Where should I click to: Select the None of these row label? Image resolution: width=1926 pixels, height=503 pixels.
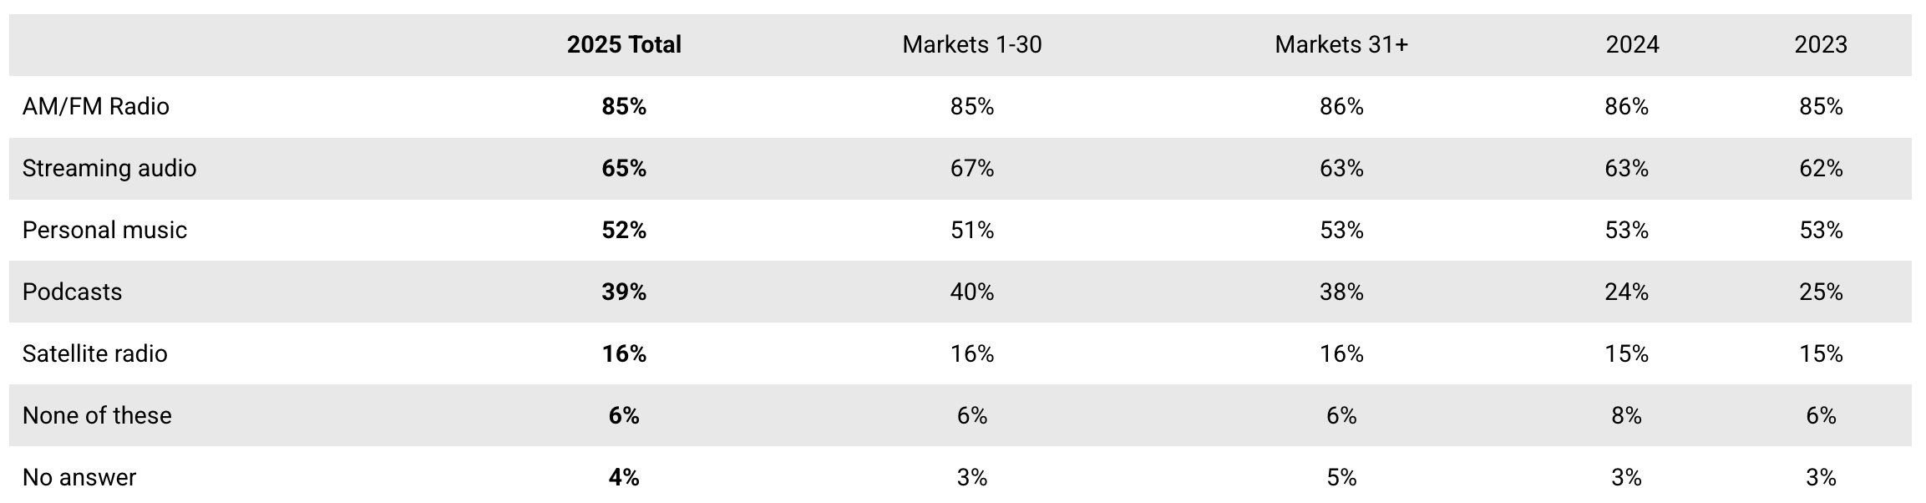[97, 415]
